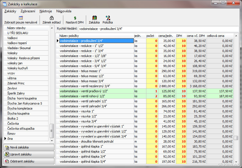This screenshot has height=168, width=242.
Task: Open the Zakázky menu
Action: coord(10,11)
